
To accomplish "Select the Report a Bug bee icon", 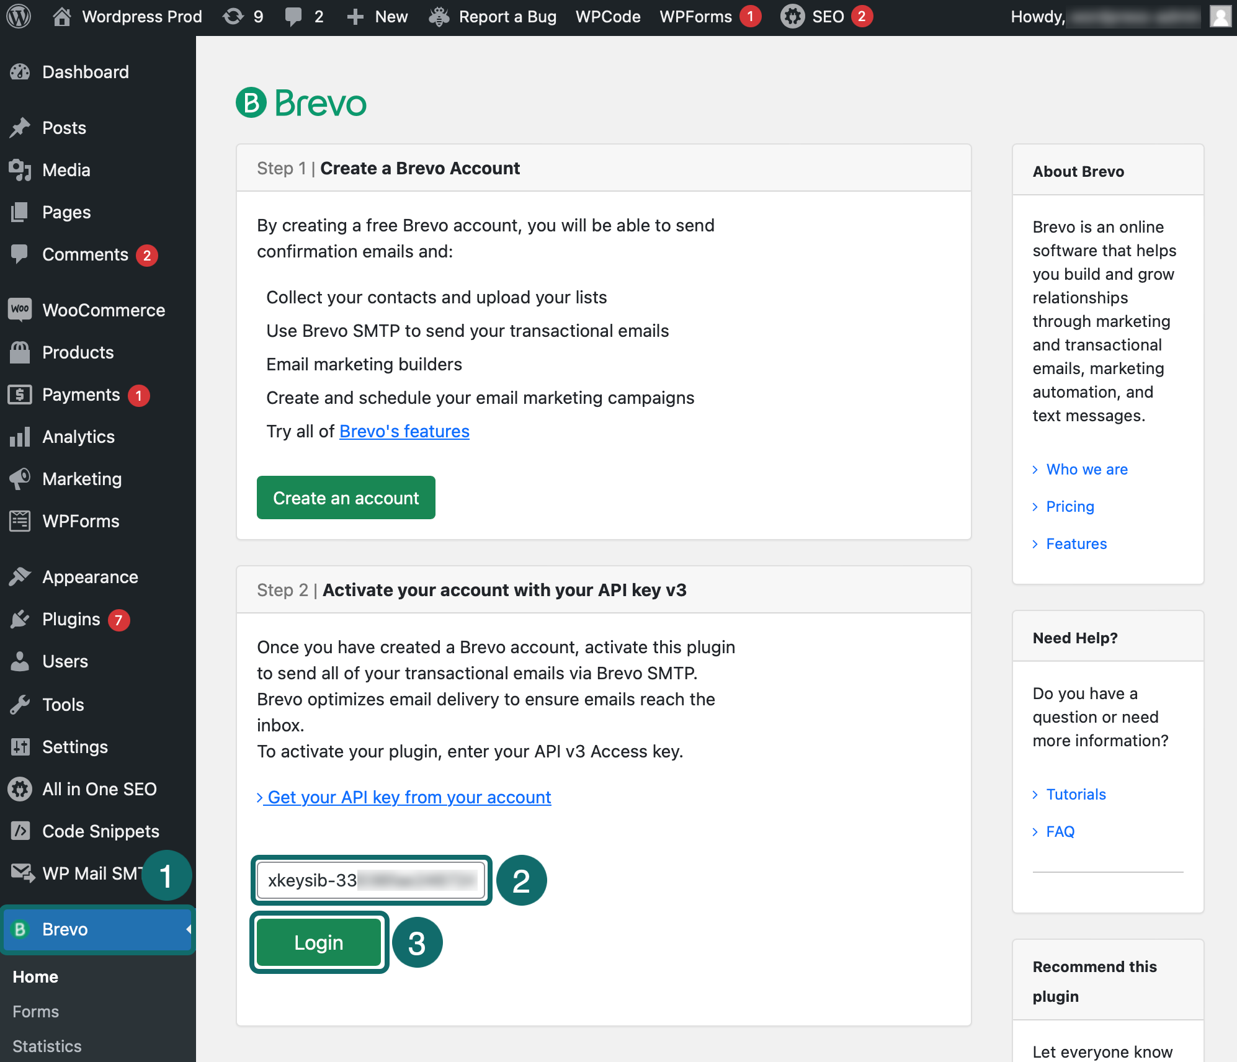I will click(439, 17).
